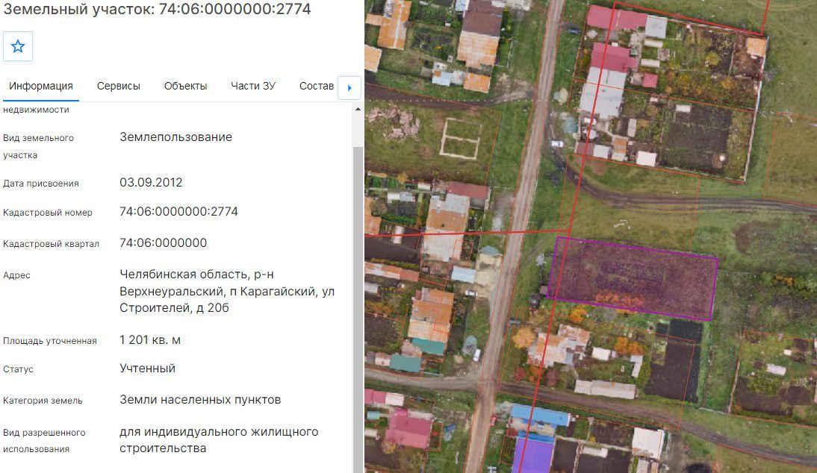Select the area value 1 201 кв. м
The image size is (817, 473).
(150, 339)
